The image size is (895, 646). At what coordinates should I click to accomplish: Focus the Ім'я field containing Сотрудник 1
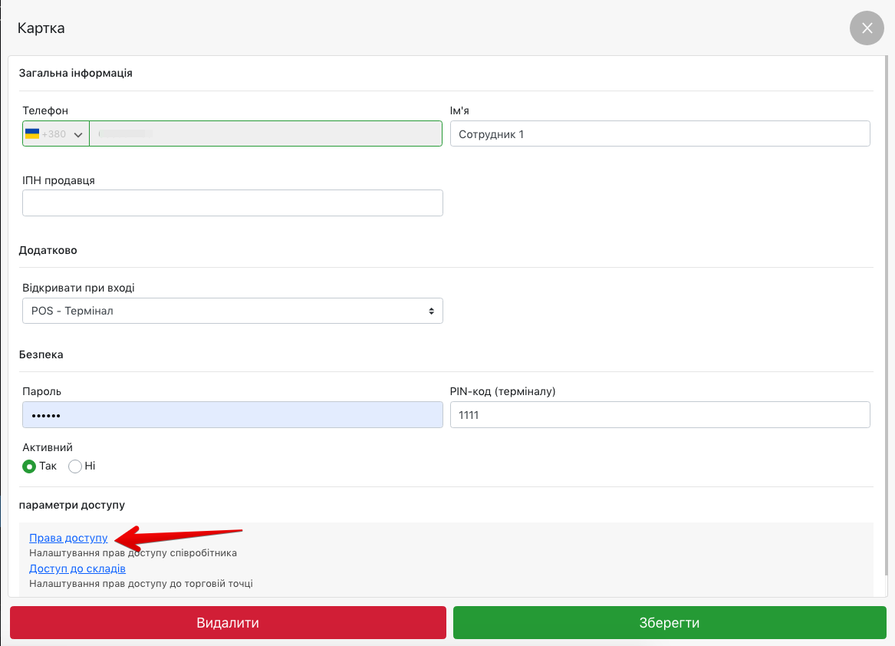pos(660,133)
